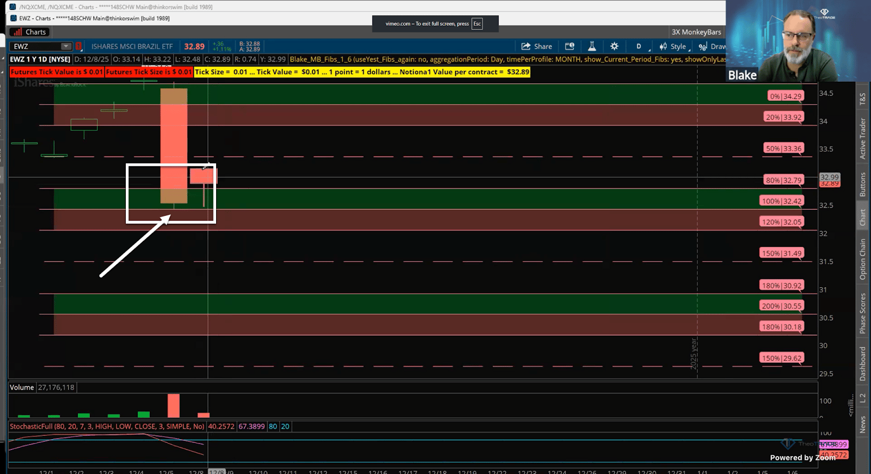This screenshot has height=474, width=871.
Task: Switch to the Option Chain sidebar tab
Action: tap(863, 259)
